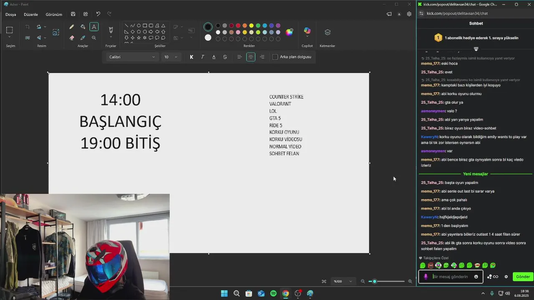This screenshot has height=300, width=534.
Task: Open the Dosya menu
Action: click(x=11, y=14)
